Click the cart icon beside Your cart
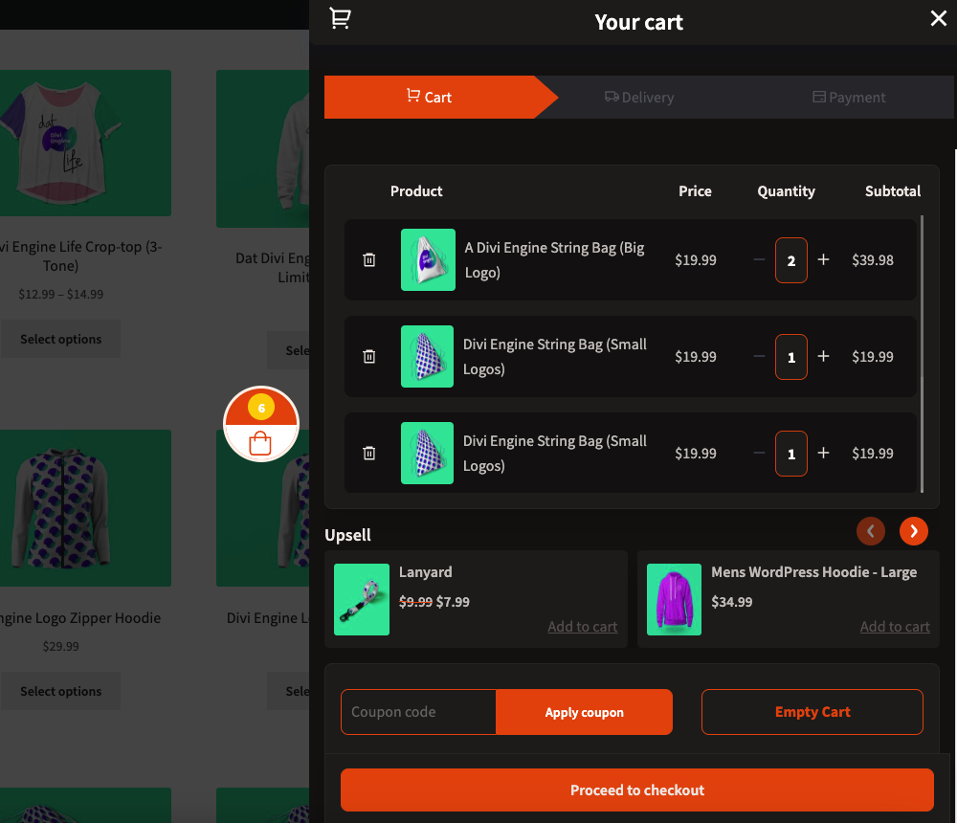The image size is (957, 823). click(x=340, y=18)
